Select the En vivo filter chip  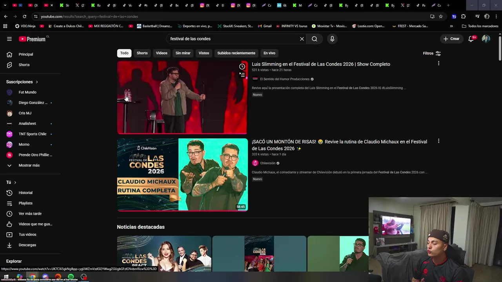click(269, 53)
